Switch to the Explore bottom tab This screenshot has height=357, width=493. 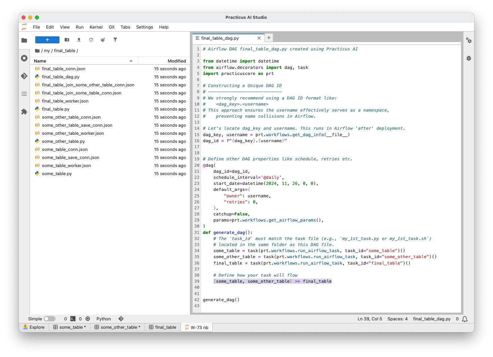click(x=34, y=327)
